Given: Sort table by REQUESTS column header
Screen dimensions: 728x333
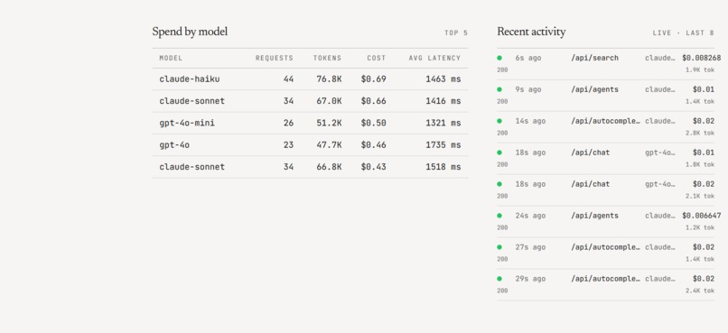Looking at the screenshot, I should (x=275, y=59).
